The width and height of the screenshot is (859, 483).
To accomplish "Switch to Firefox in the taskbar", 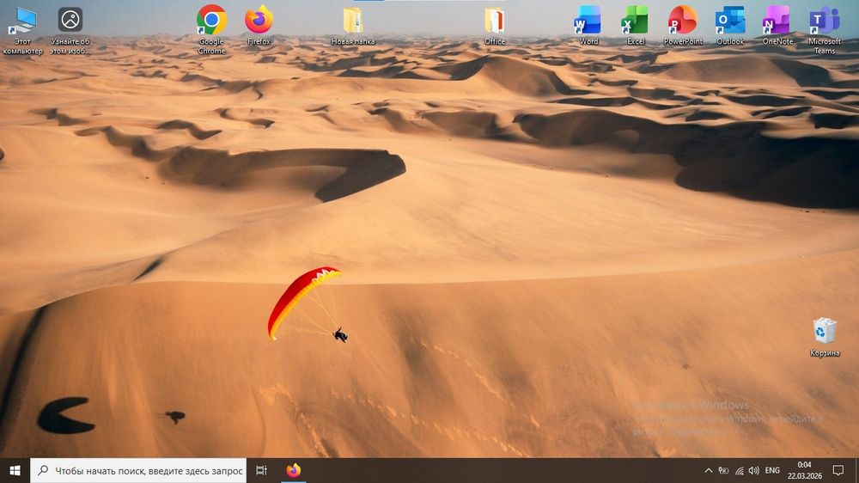I will click(x=293, y=470).
